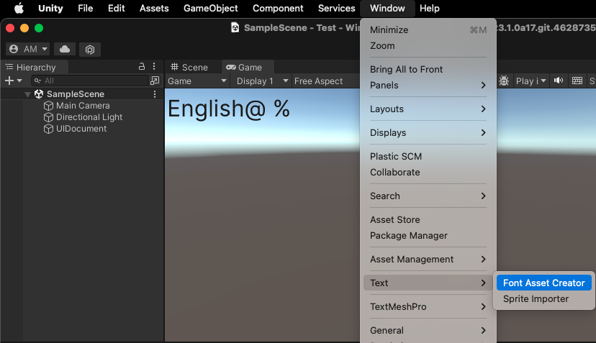Click the plus create-object button in Hierarchy

click(13, 81)
